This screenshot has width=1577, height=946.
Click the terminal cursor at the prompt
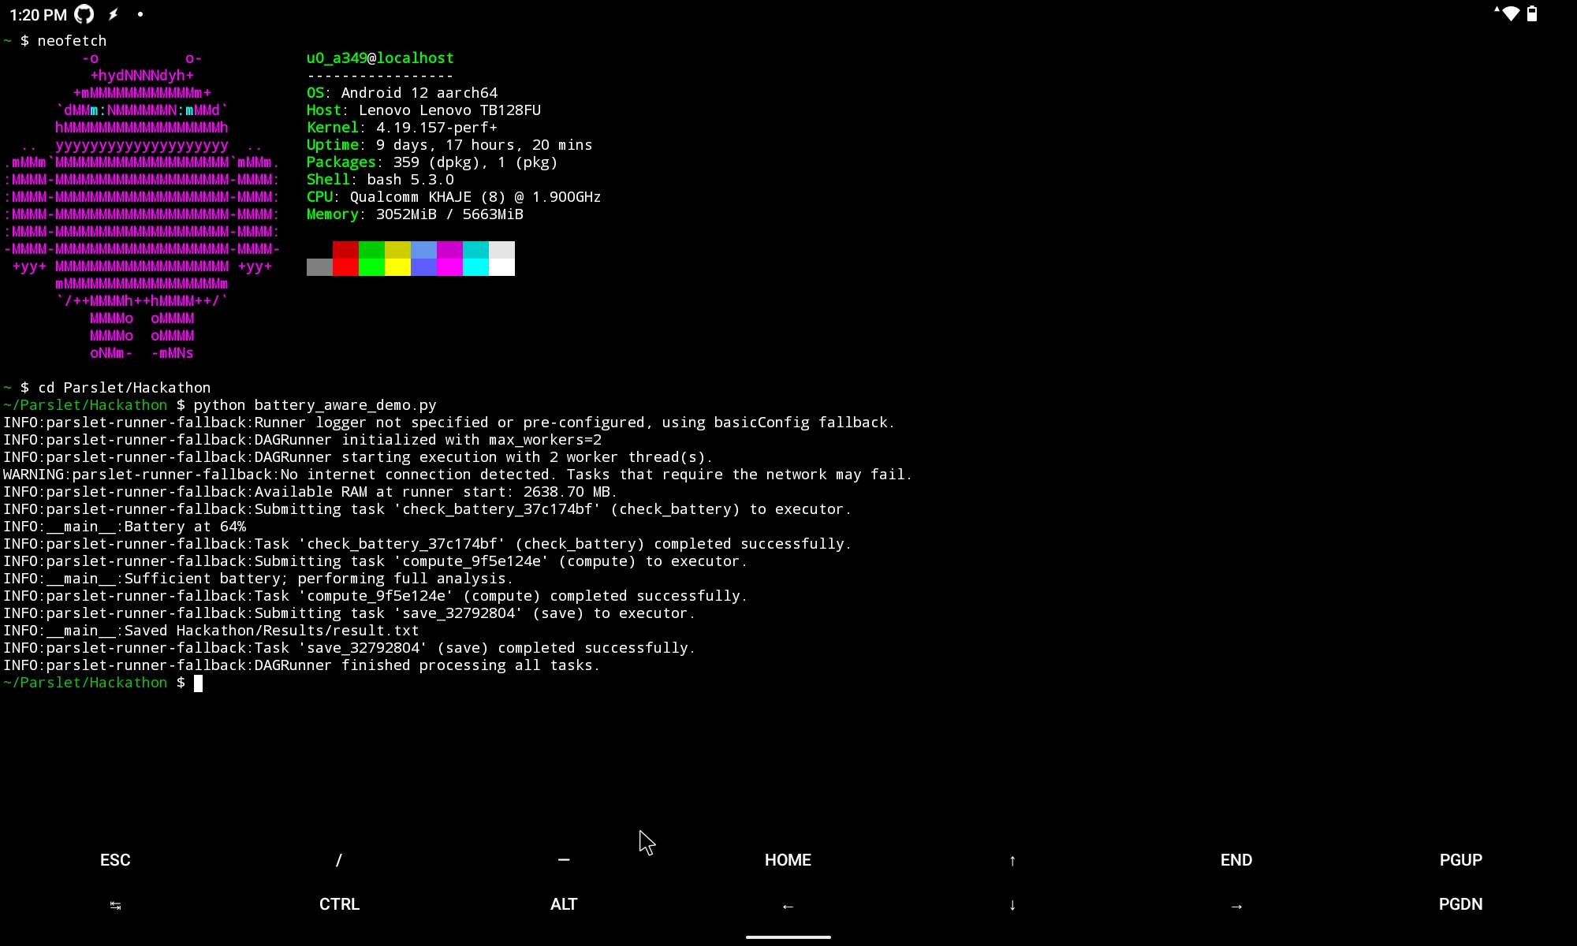click(x=199, y=683)
